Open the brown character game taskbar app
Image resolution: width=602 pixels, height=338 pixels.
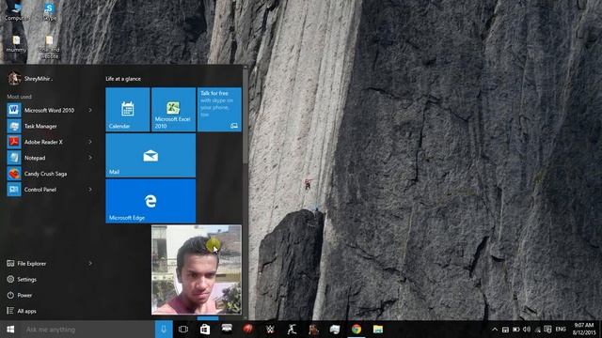click(x=313, y=330)
